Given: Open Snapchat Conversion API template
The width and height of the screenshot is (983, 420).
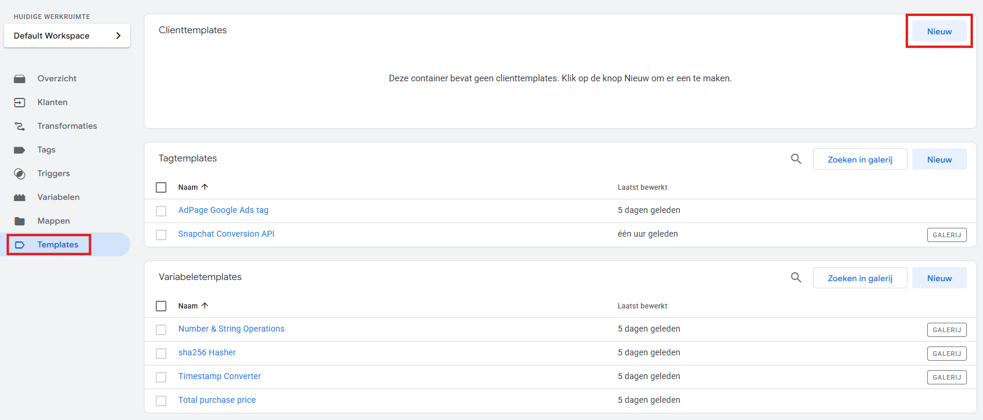Looking at the screenshot, I should click(x=226, y=234).
